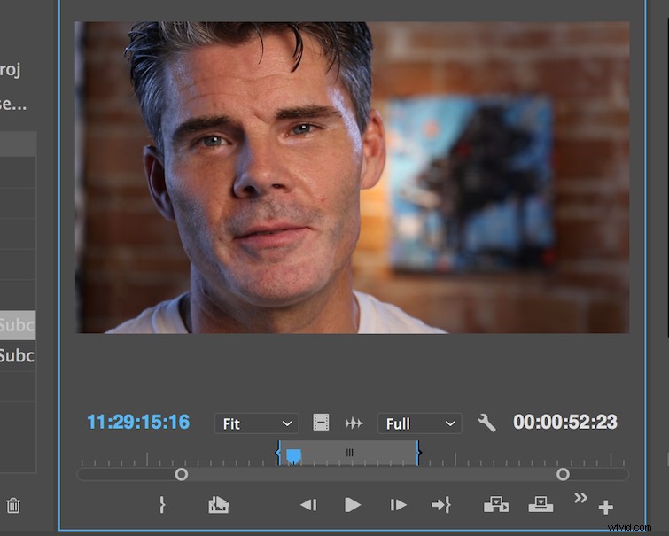Click Drag Audio Only waveform icon

click(354, 423)
